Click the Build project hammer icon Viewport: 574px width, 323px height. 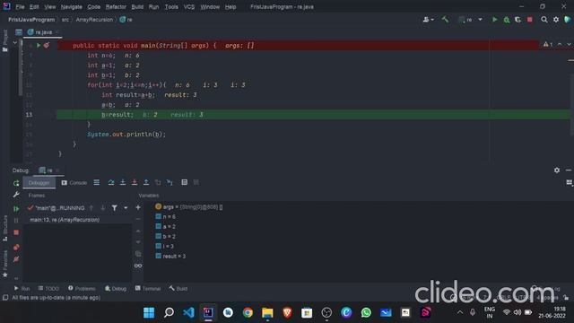click(445, 20)
